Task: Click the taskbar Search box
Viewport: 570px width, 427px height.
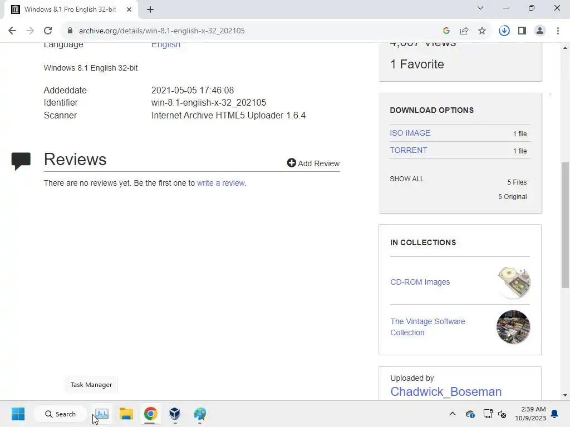Action: (x=60, y=414)
